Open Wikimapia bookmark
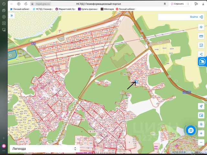Viewport: 207px width, 155px height. point(107,9)
